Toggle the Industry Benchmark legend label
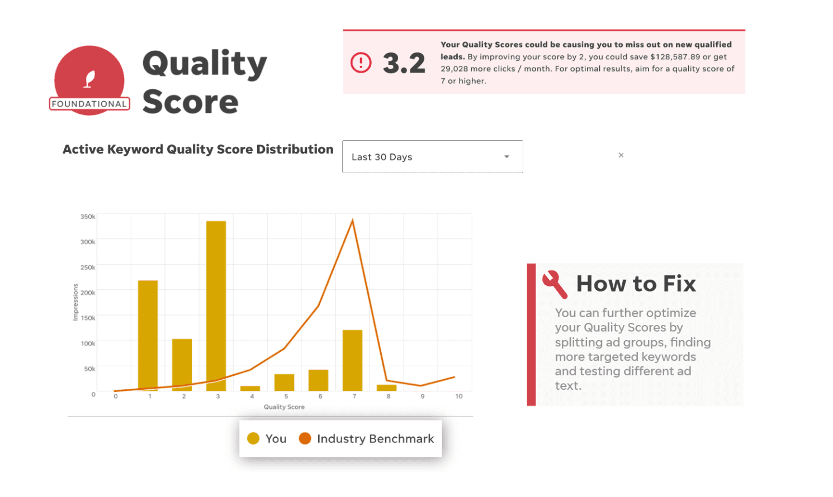Image resolution: width=833 pixels, height=497 pixels. click(375, 439)
